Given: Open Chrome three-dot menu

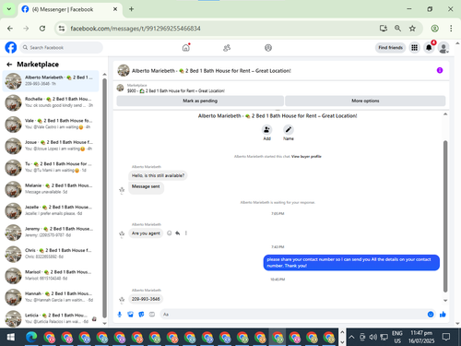Looking at the screenshot, I should (451, 29).
